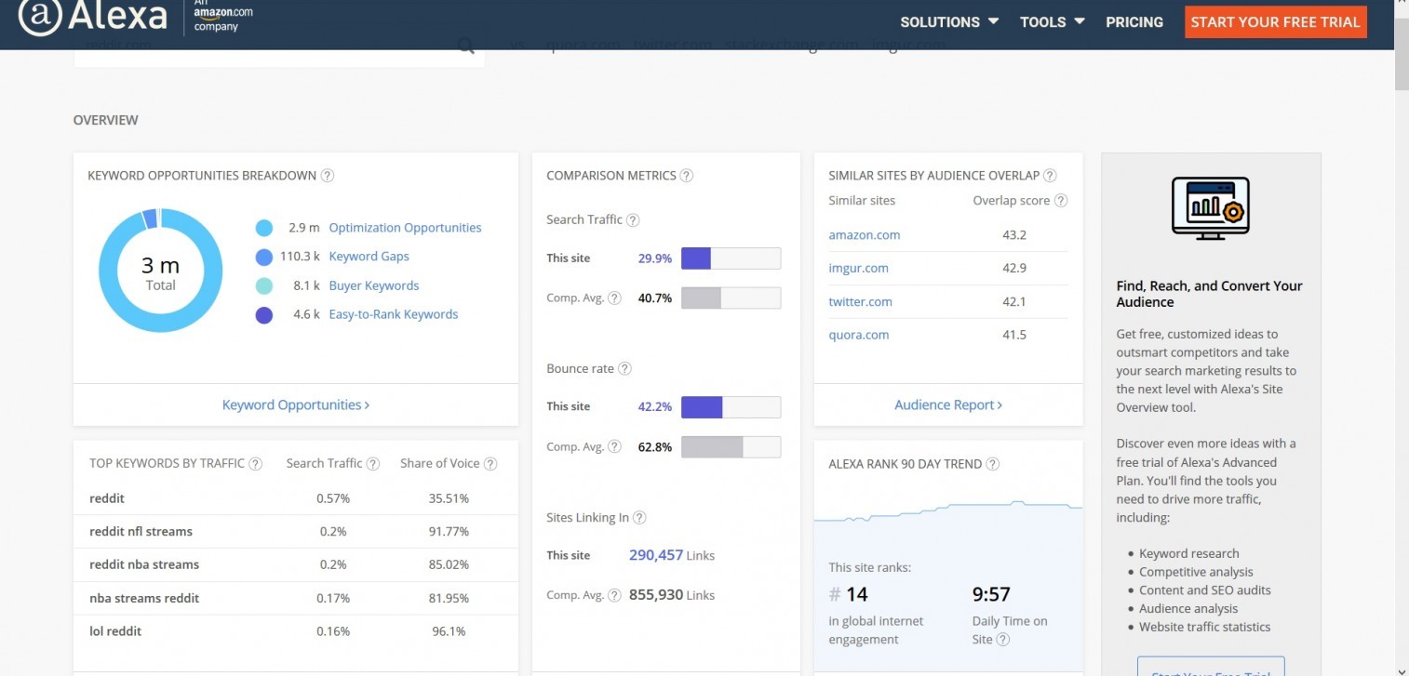This screenshot has width=1409, height=676.
Task: Select keyword row 'lol reddit'
Action: 296,631
